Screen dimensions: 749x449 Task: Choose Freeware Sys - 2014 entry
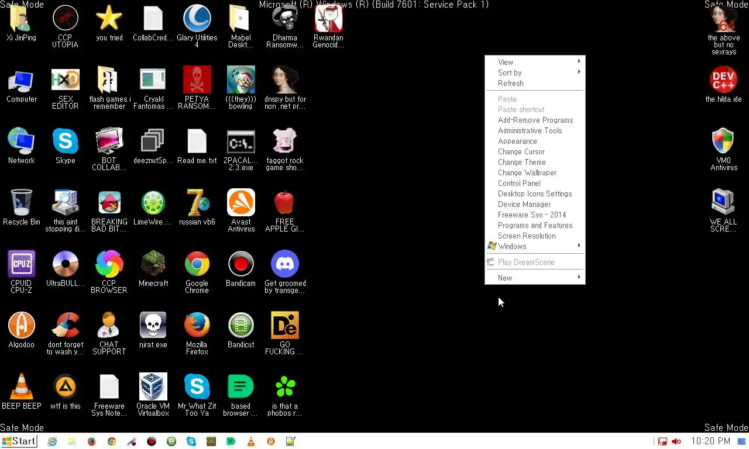(535, 215)
